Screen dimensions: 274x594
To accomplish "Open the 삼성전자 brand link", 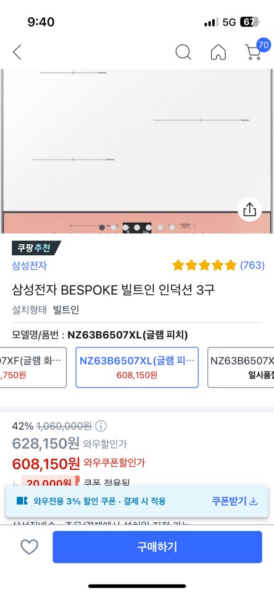I will tap(30, 266).
